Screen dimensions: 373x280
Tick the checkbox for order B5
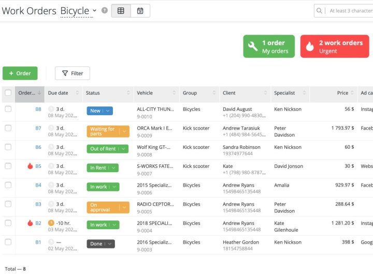(8, 166)
